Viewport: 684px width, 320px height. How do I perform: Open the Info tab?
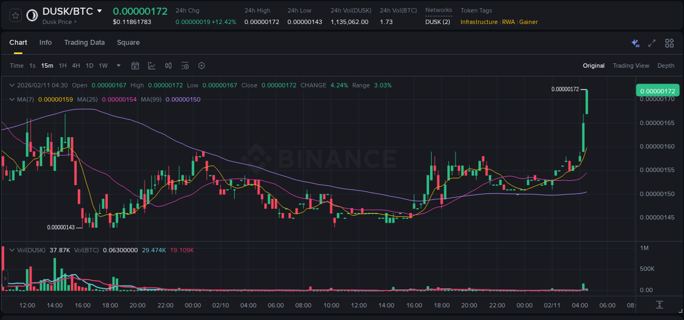[x=45, y=43]
